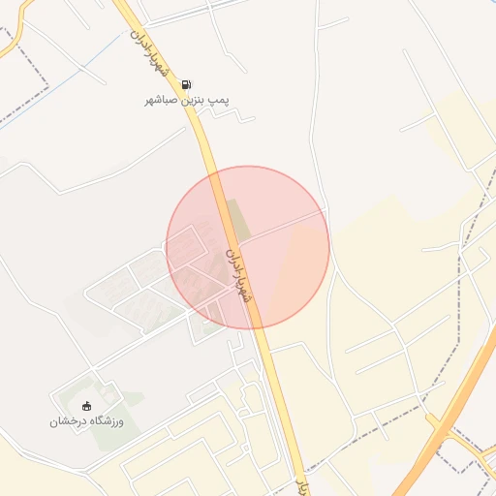Screen dimensions: 496x496
Task: Select the ورزشگاه درخشان place label
Action: click(86, 421)
